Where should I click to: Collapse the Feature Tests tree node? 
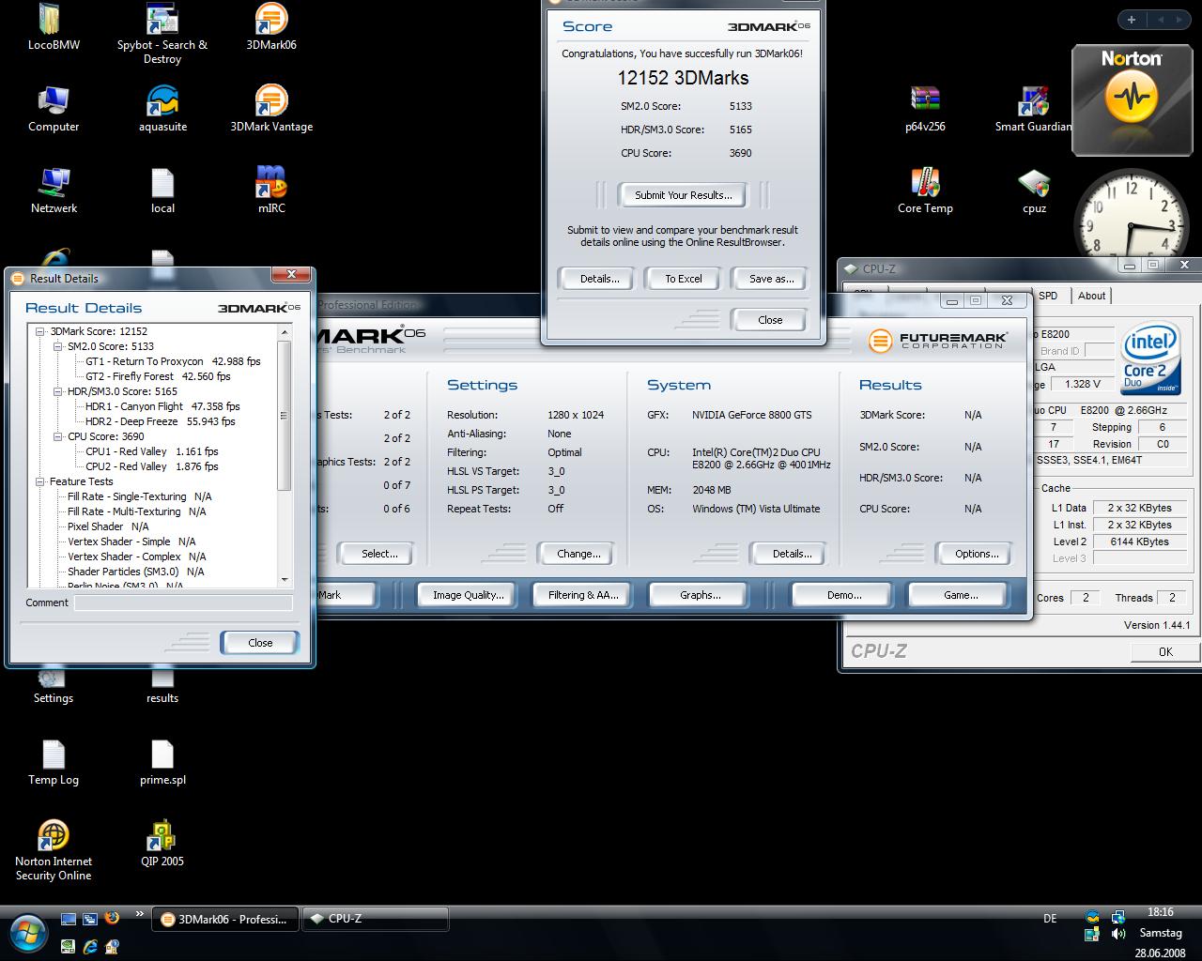point(40,481)
